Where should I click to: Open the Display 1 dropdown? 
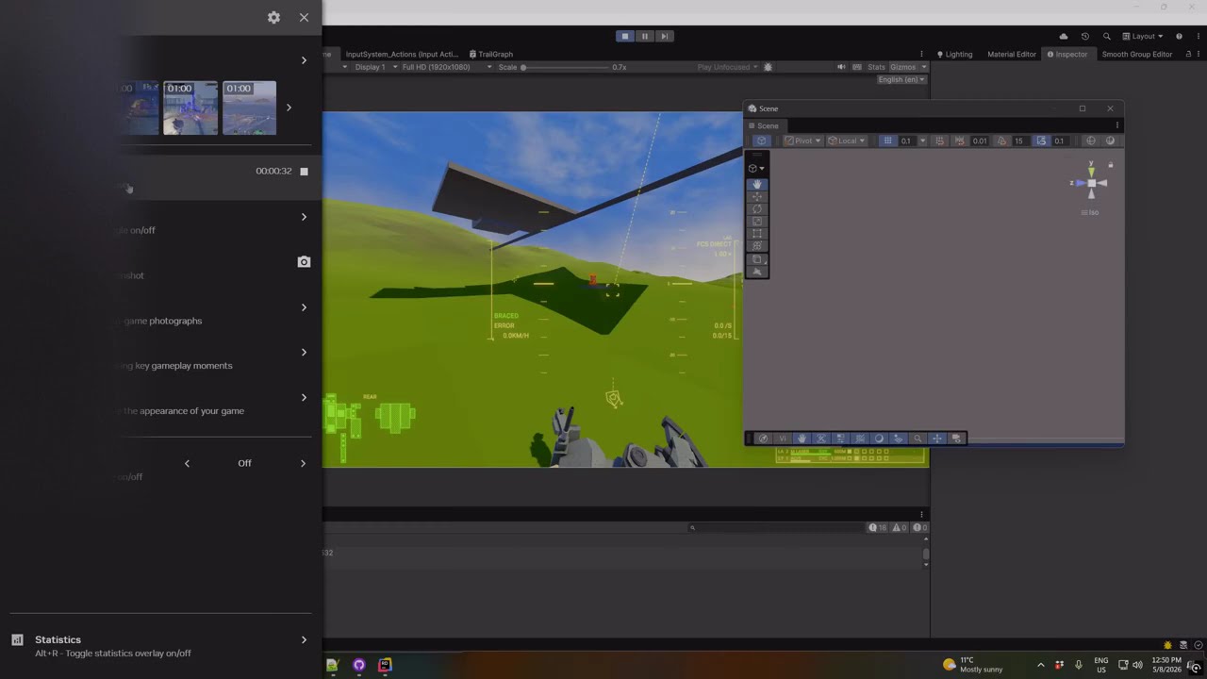point(374,67)
